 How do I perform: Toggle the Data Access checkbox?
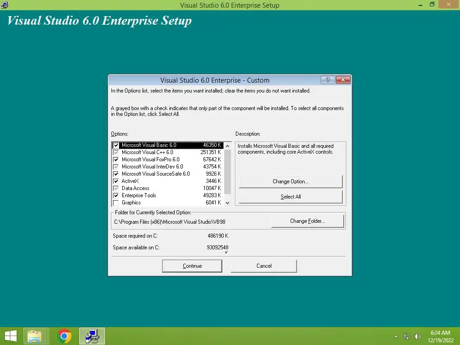tap(116, 188)
